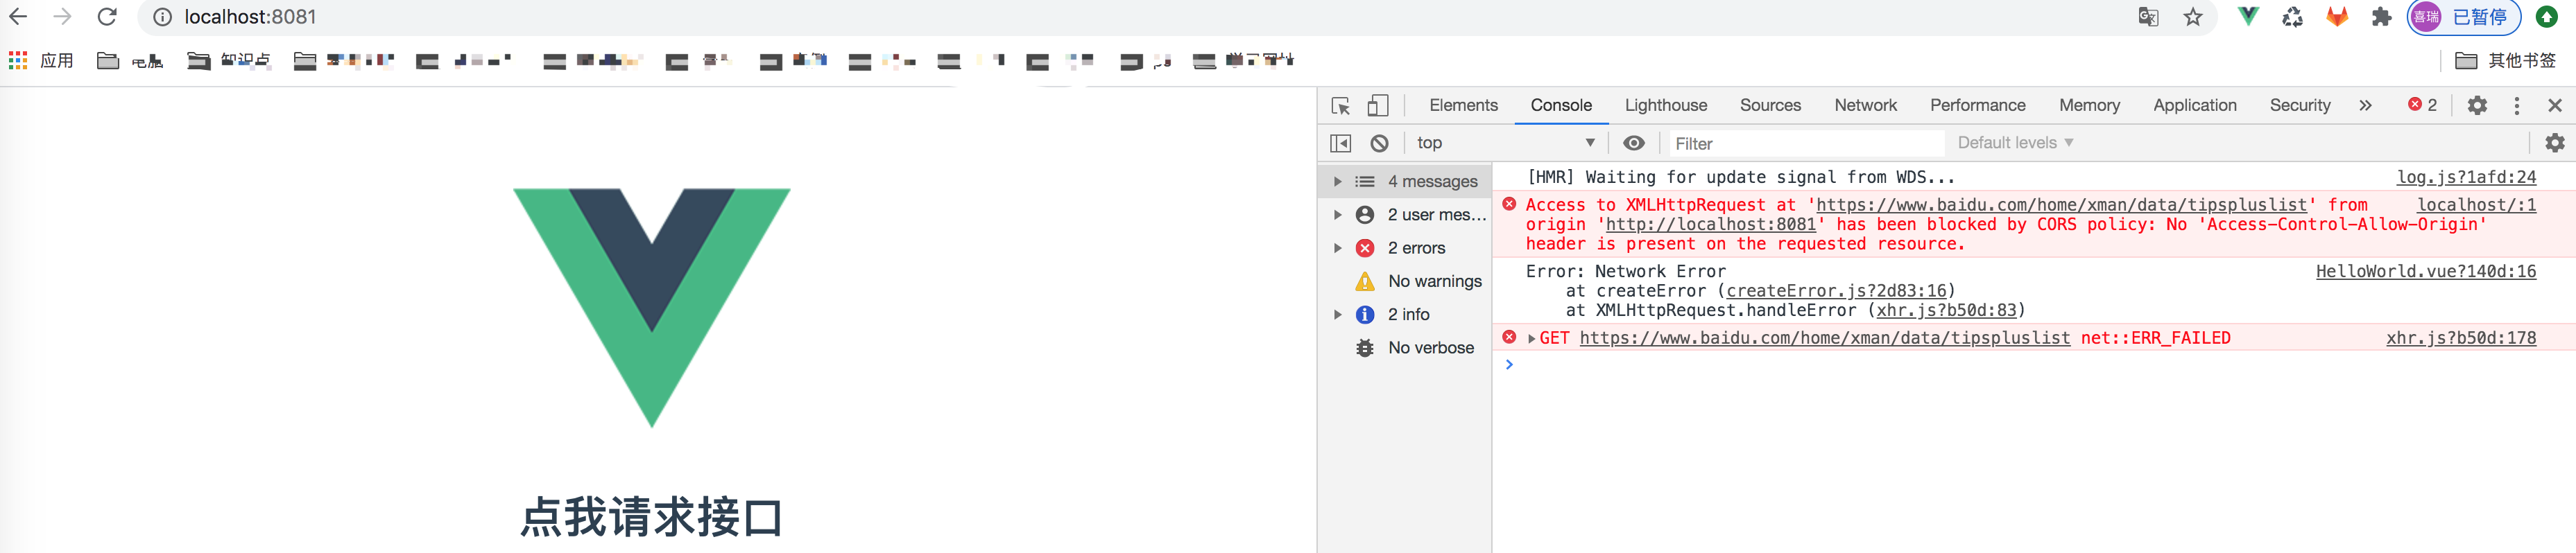View site information icon in address bar
Image resolution: width=2576 pixels, height=553 pixels.
pyautogui.click(x=162, y=17)
